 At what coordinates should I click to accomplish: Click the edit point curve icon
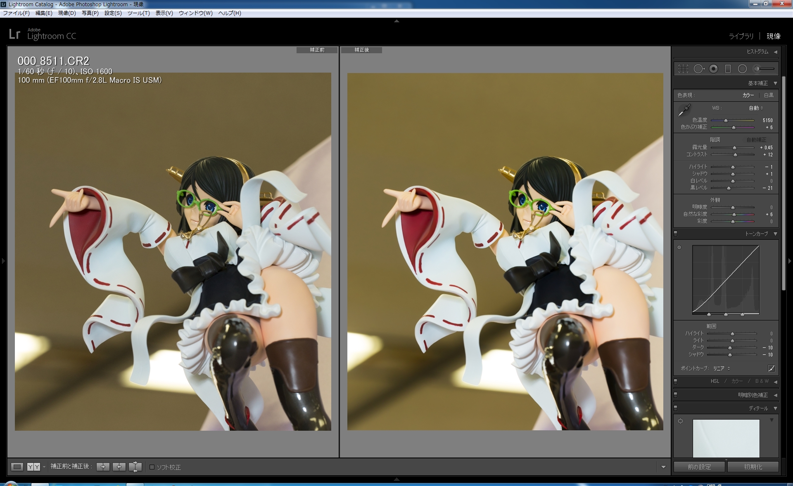pos(771,368)
